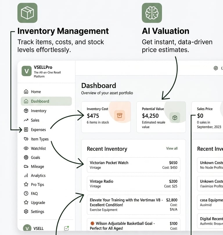Open the Goals target icon
This screenshot has width=223, height=235.
point(26,157)
